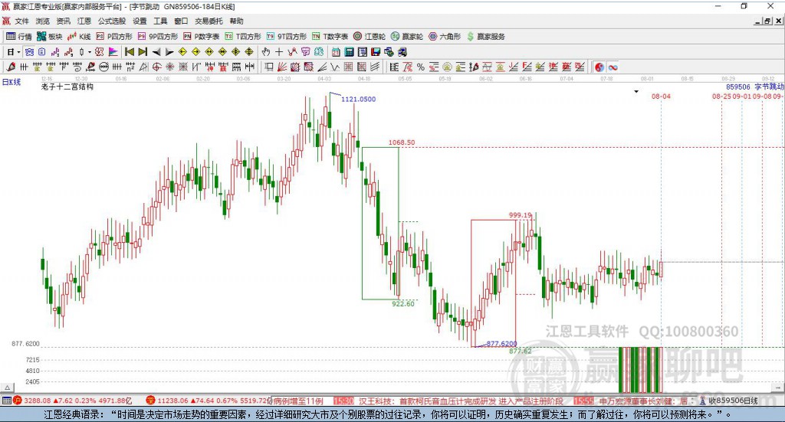The width and height of the screenshot is (785, 422).
Task: Open the 9P四方形 tool
Action: pos(158,37)
